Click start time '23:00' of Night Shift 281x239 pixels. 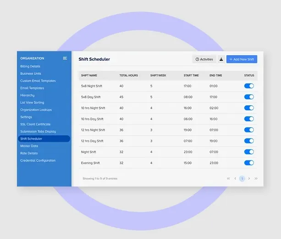click(188, 152)
